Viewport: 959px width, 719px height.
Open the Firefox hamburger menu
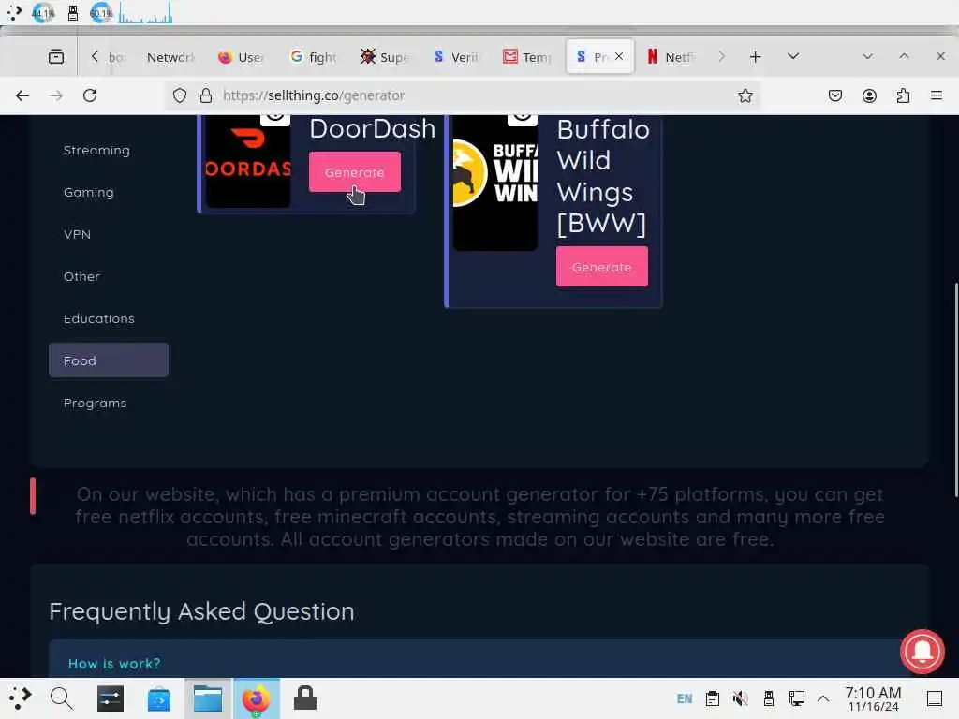[937, 95]
